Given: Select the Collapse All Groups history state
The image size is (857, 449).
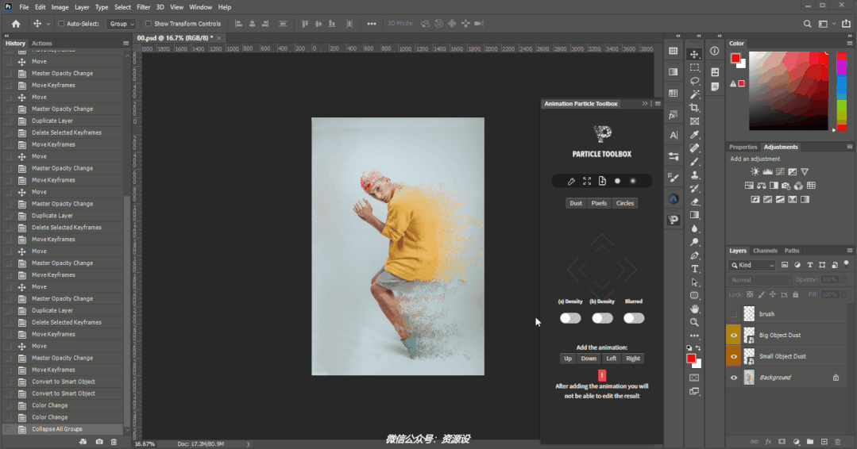Looking at the screenshot, I should pyautogui.click(x=64, y=429).
